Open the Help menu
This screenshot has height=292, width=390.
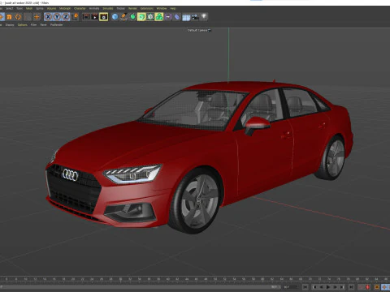(173, 8)
